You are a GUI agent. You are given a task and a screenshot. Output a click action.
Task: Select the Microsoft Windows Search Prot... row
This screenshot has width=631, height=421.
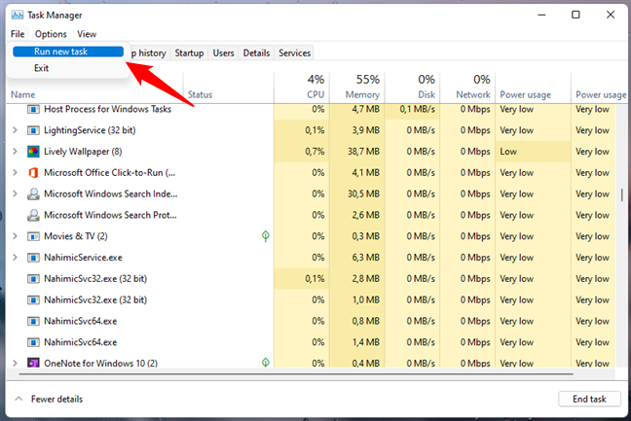pyautogui.click(x=311, y=215)
